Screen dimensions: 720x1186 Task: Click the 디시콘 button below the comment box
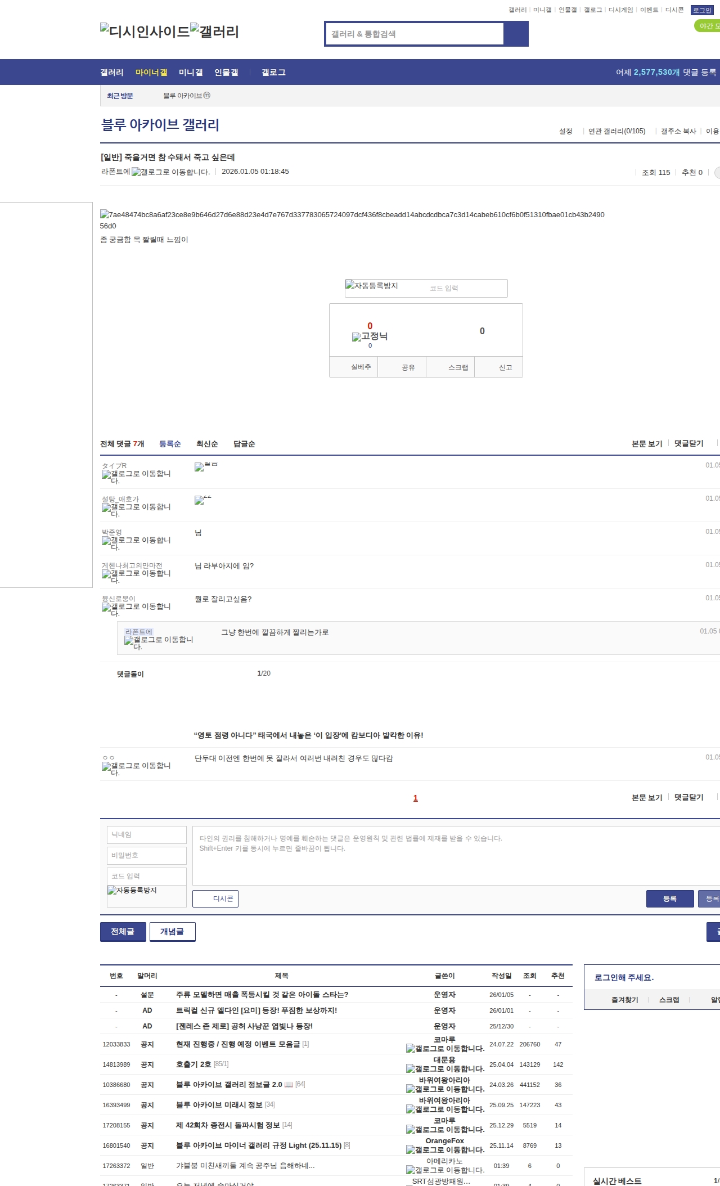coord(215,899)
